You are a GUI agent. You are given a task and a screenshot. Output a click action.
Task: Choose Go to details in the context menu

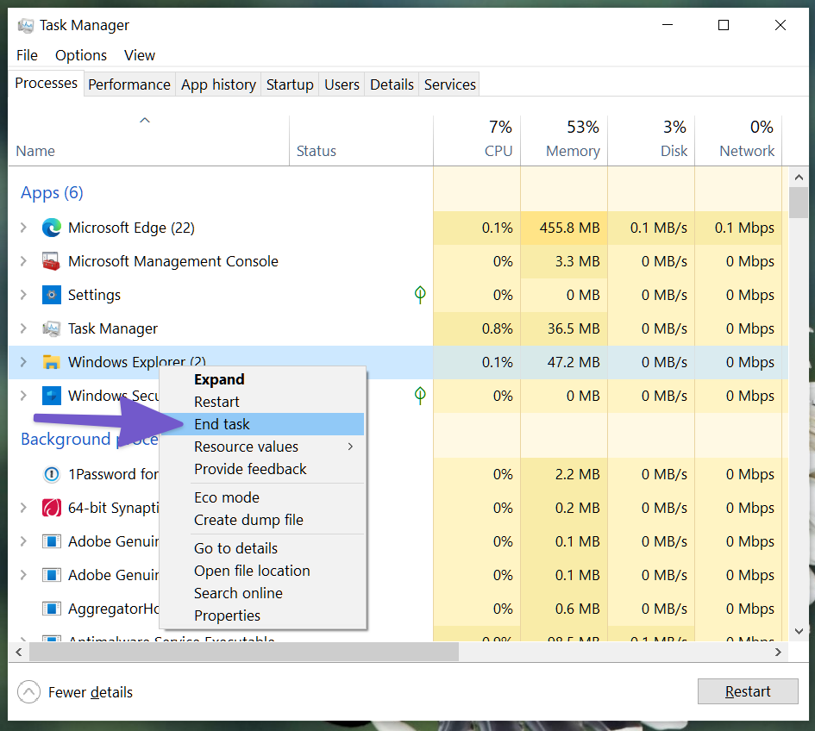click(x=262, y=548)
